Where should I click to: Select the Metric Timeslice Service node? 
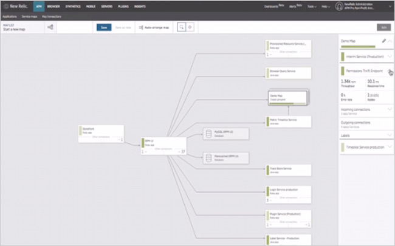point(289,121)
